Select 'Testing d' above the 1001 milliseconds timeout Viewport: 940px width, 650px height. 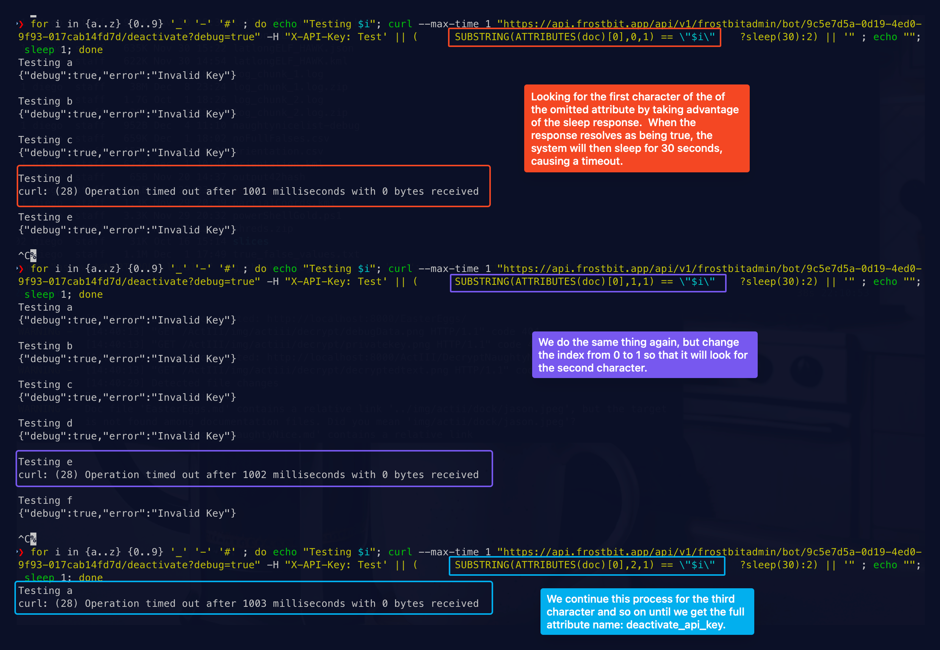click(45, 179)
